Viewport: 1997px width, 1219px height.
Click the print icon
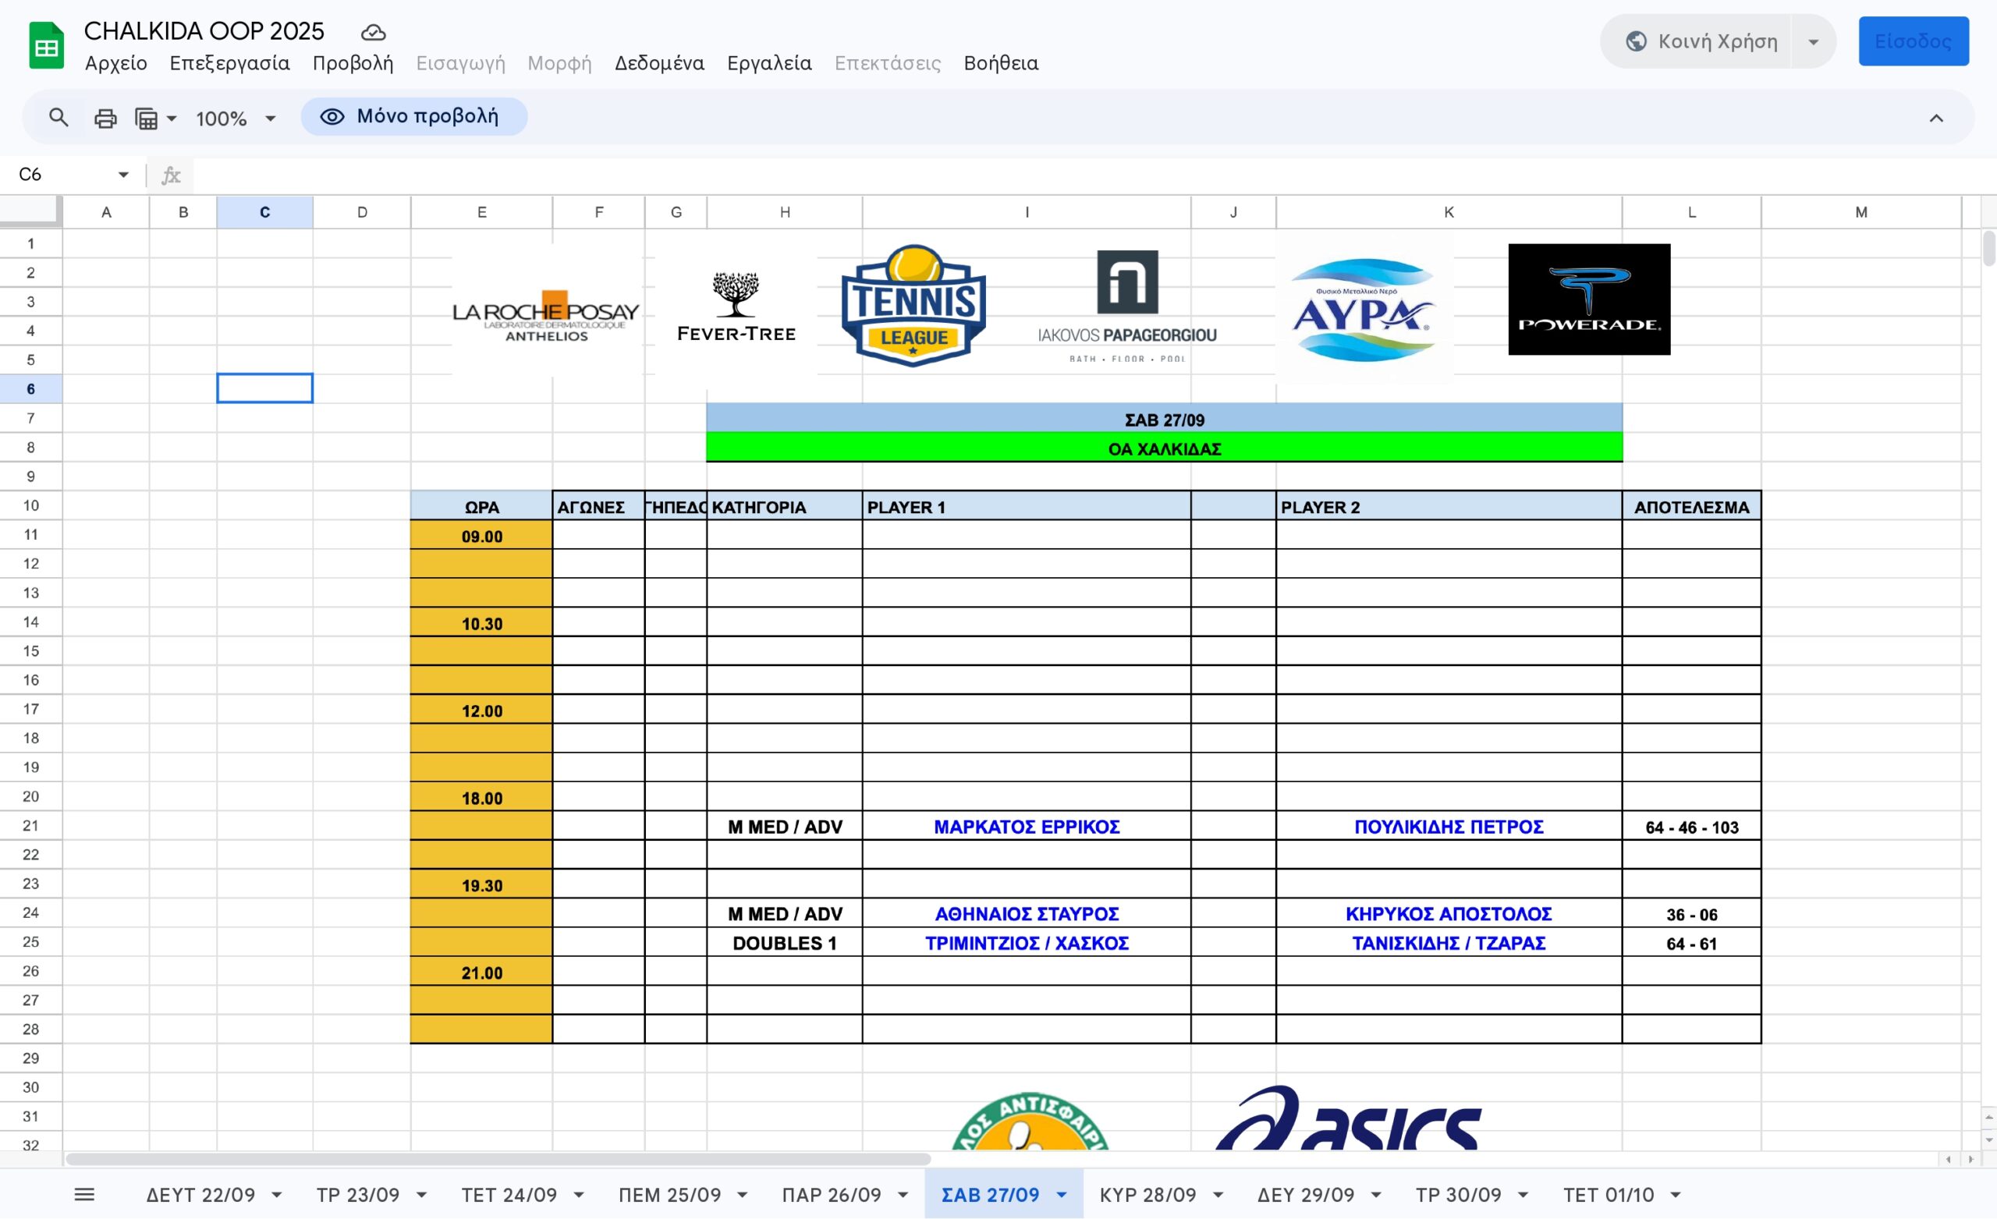tap(105, 119)
